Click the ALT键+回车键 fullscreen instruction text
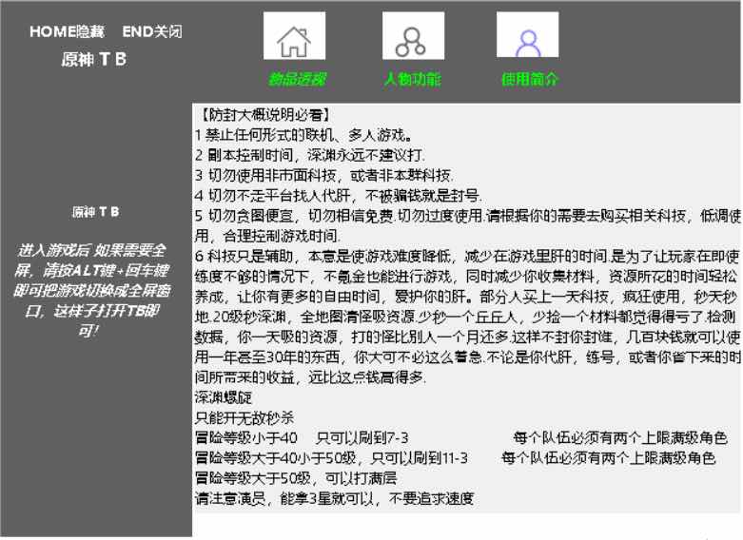The height and width of the screenshot is (540, 743). 93,290
